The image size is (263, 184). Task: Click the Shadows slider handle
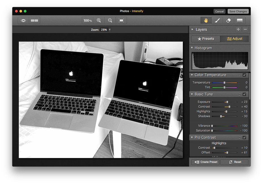(x=221, y=116)
